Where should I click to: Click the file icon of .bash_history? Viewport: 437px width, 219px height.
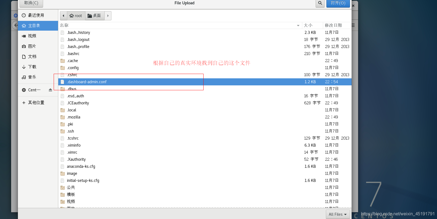(62, 33)
